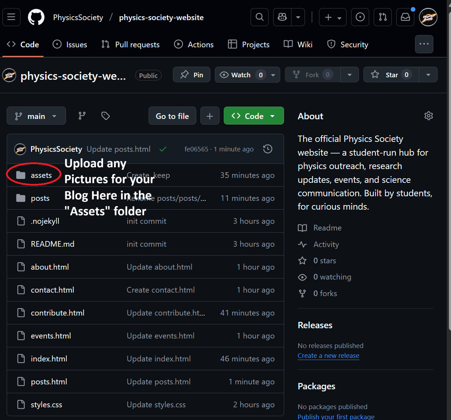The image size is (451, 420).
Task: Open repository settings gear in About section
Action: tap(428, 116)
